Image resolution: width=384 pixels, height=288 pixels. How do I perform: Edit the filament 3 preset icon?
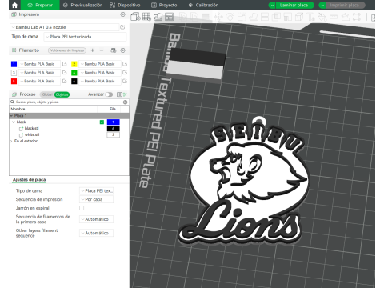pyautogui.click(x=64, y=73)
